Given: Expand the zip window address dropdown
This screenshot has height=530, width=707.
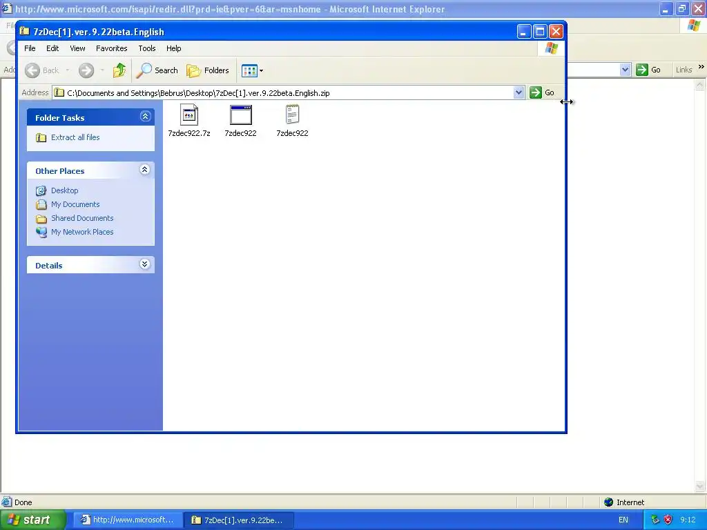Looking at the screenshot, I should point(519,92).
